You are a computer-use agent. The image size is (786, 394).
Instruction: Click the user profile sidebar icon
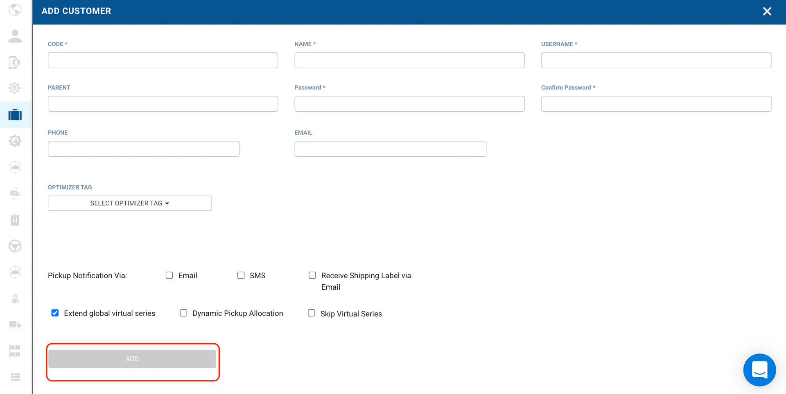tap(15, 36)
